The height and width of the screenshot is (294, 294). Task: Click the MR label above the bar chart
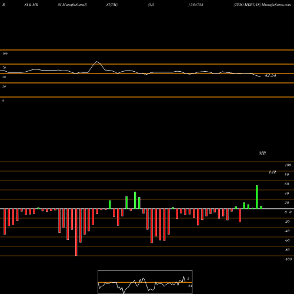(x=262, y=153)
